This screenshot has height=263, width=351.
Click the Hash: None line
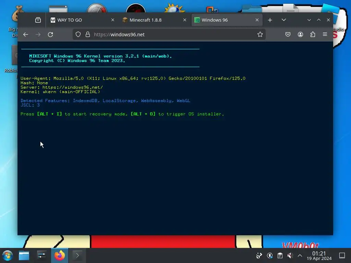tap(34, 83)
